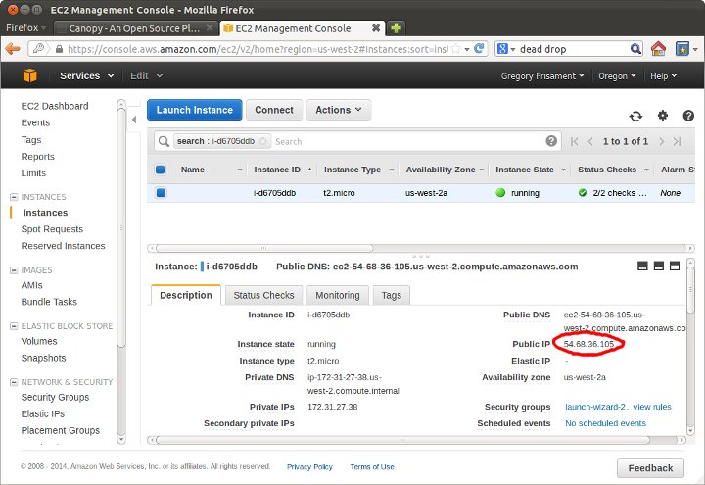Close the EC2 Management Console tab
The height and width of the screenshot is (485, 705).
(376, 28)
